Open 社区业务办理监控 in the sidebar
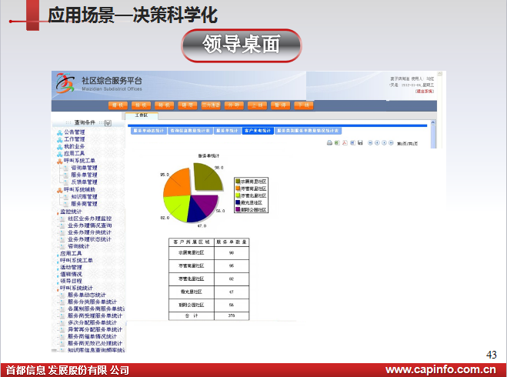 tap(88, 219)
